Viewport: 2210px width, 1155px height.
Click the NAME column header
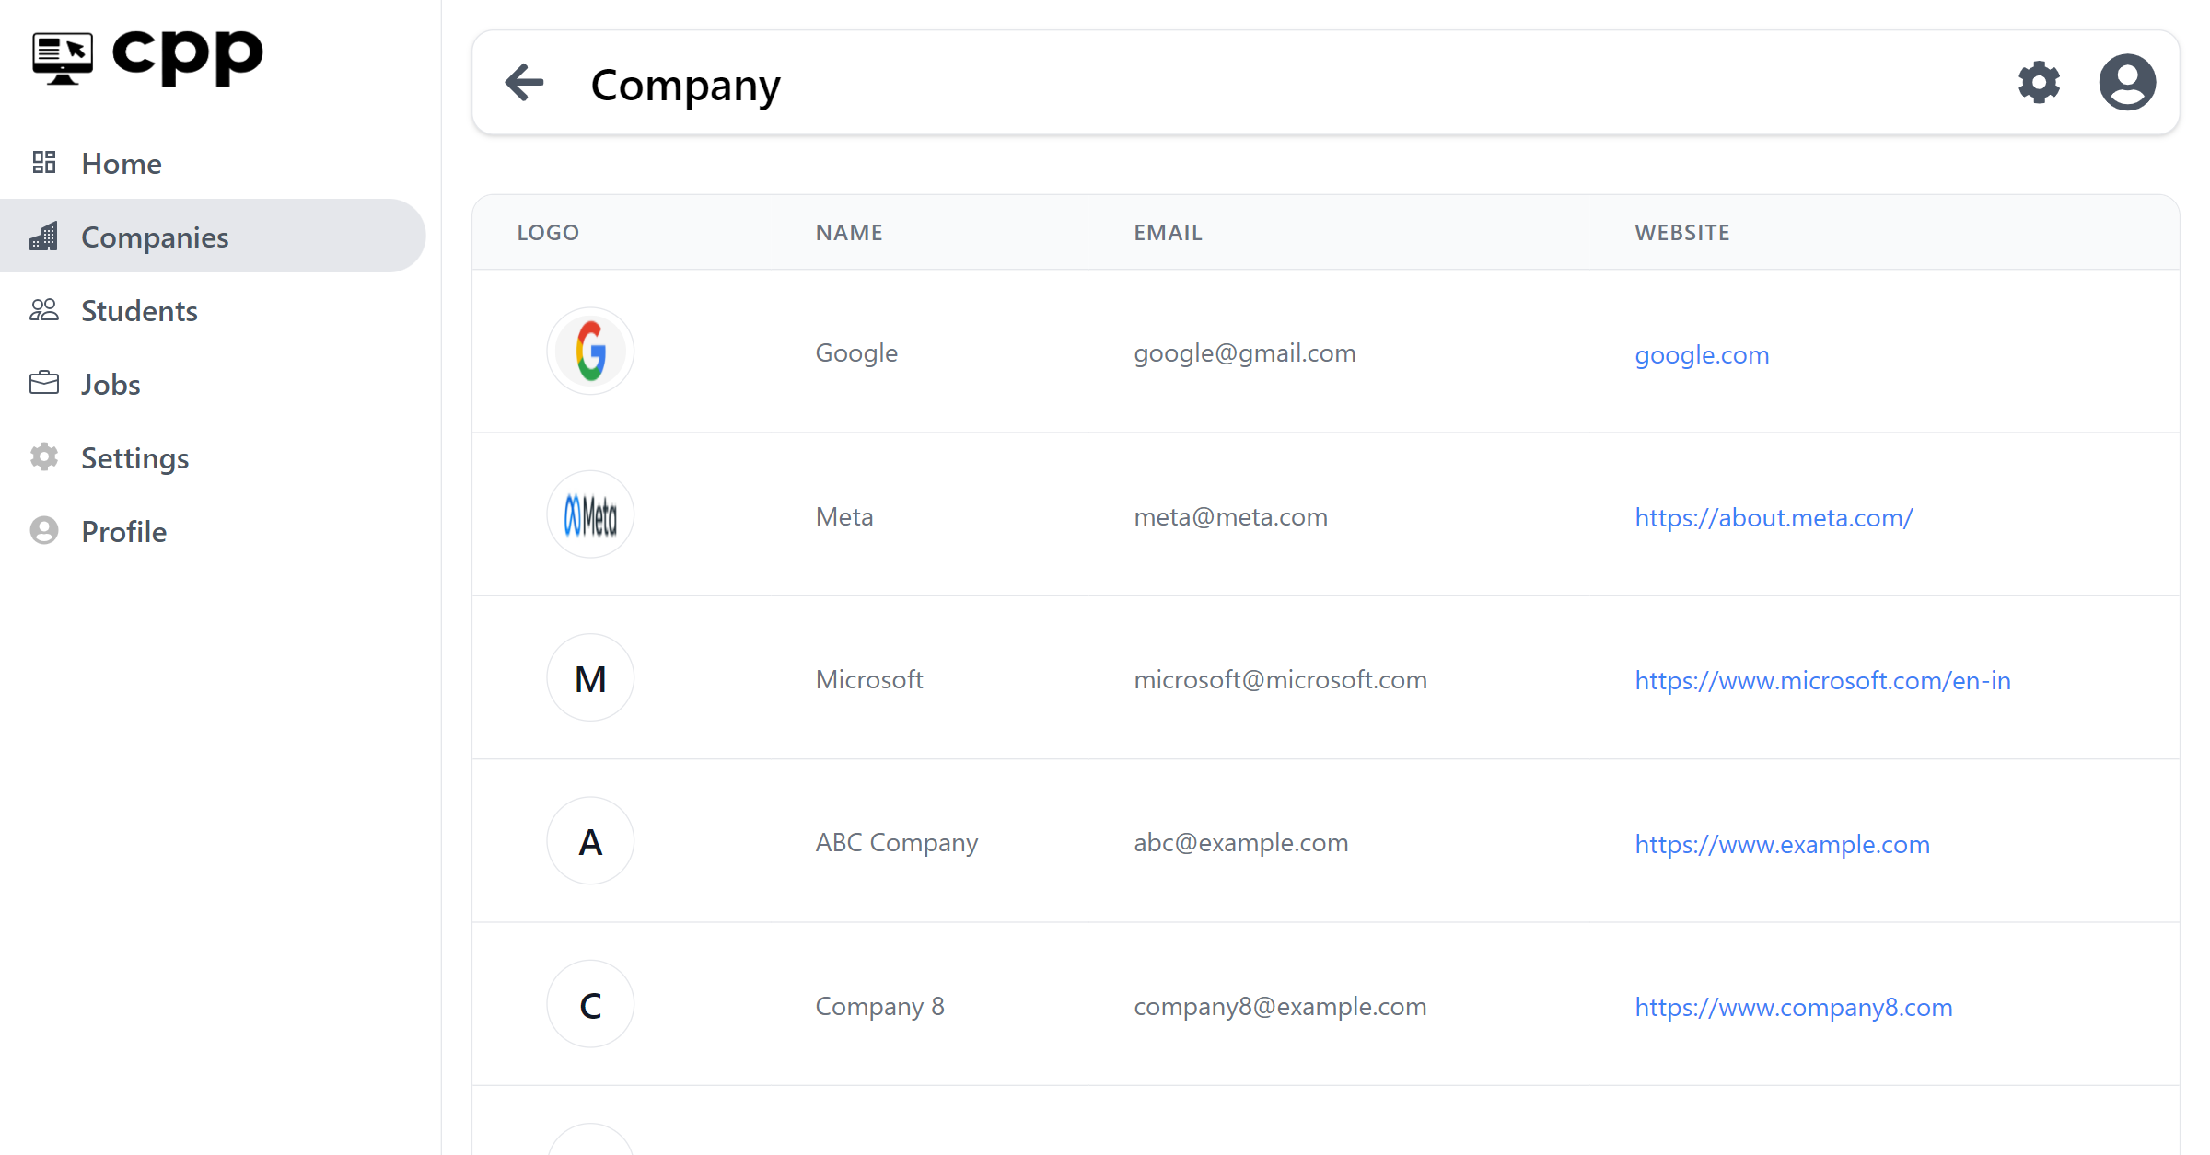click(849, 233)
